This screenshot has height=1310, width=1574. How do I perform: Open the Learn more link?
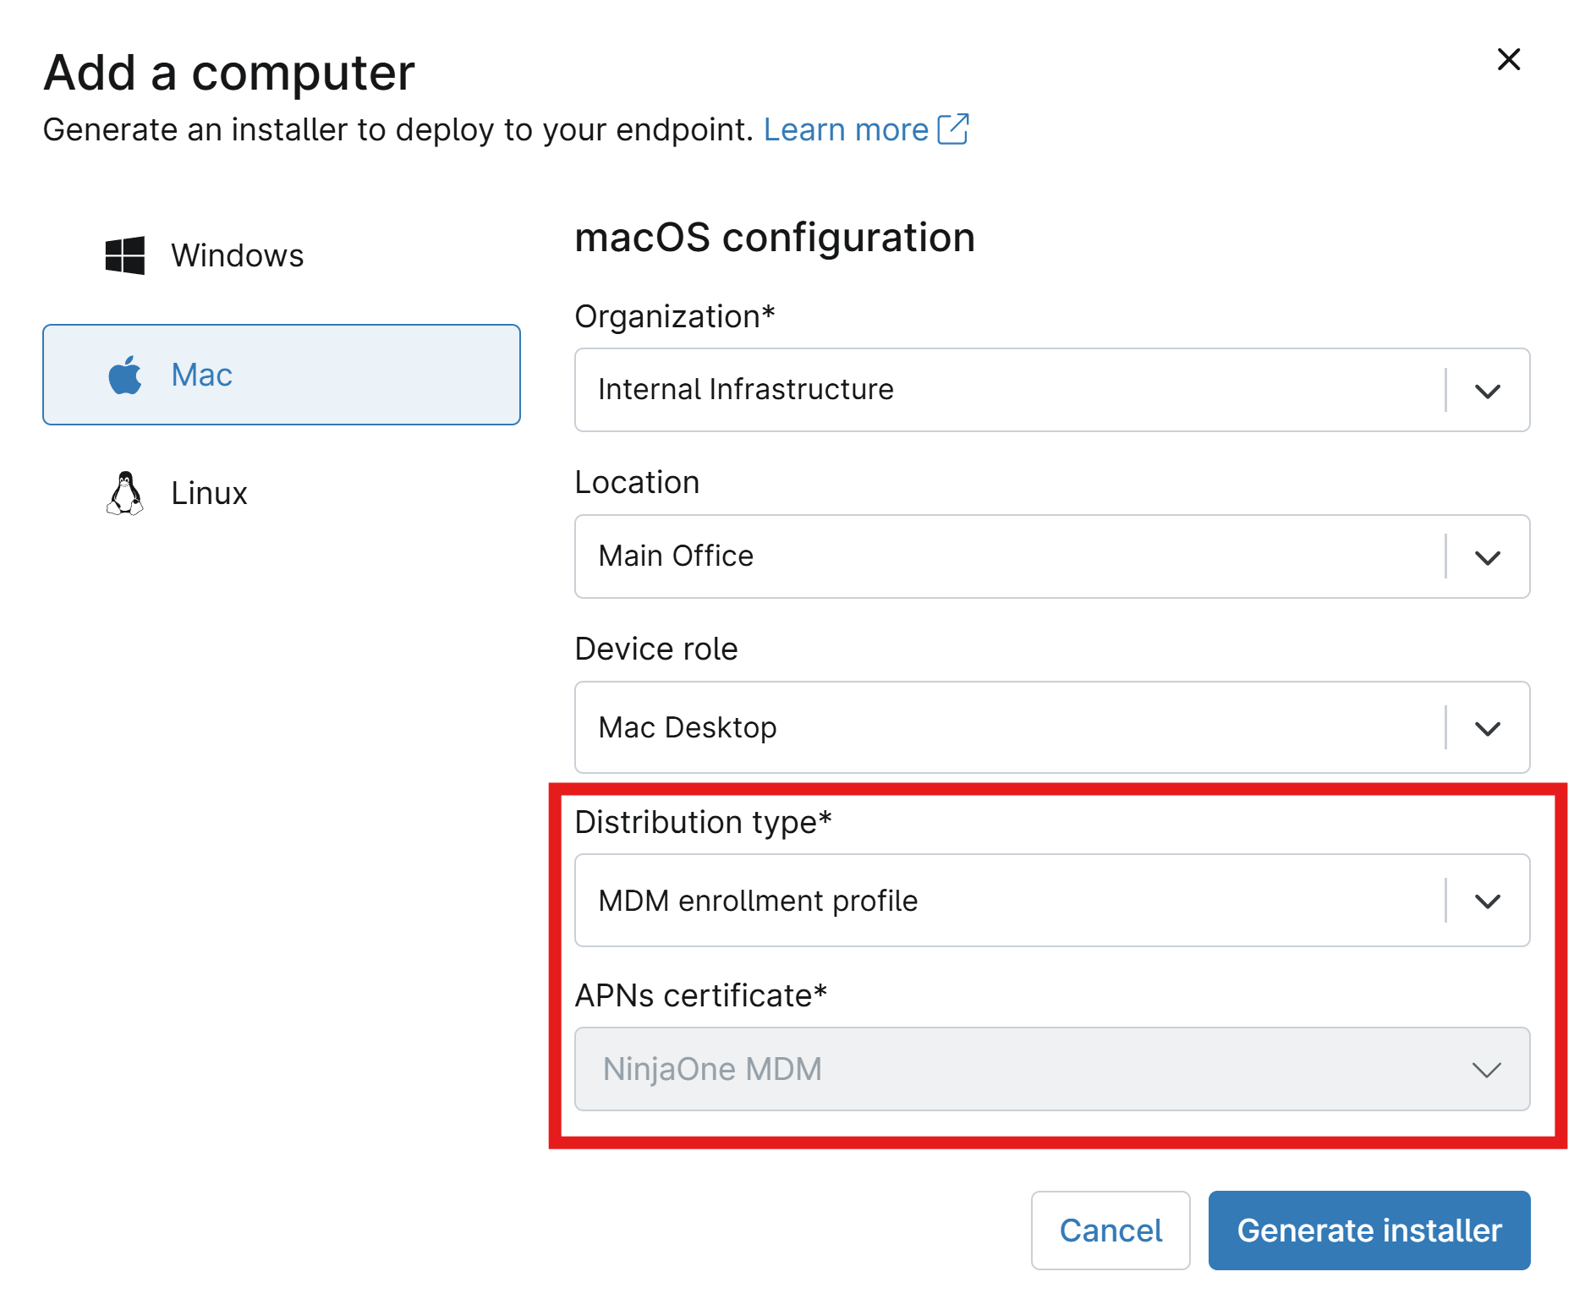pyautogui.click(x=846, y=129)
